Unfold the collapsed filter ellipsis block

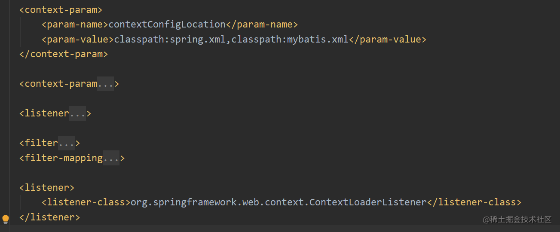[x=67, y=143]
